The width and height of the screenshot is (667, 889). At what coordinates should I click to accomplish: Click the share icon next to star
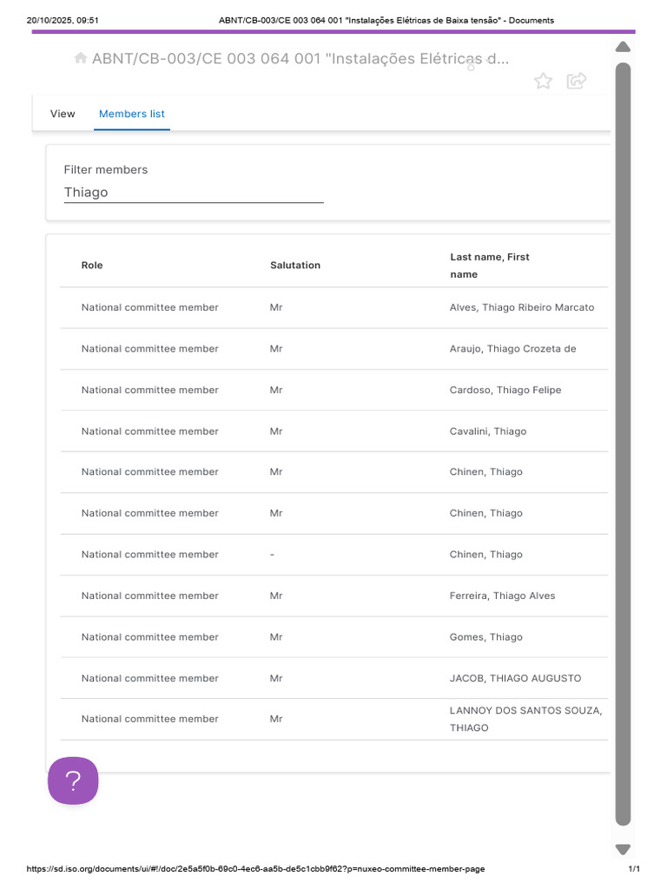tap(577, 81)
